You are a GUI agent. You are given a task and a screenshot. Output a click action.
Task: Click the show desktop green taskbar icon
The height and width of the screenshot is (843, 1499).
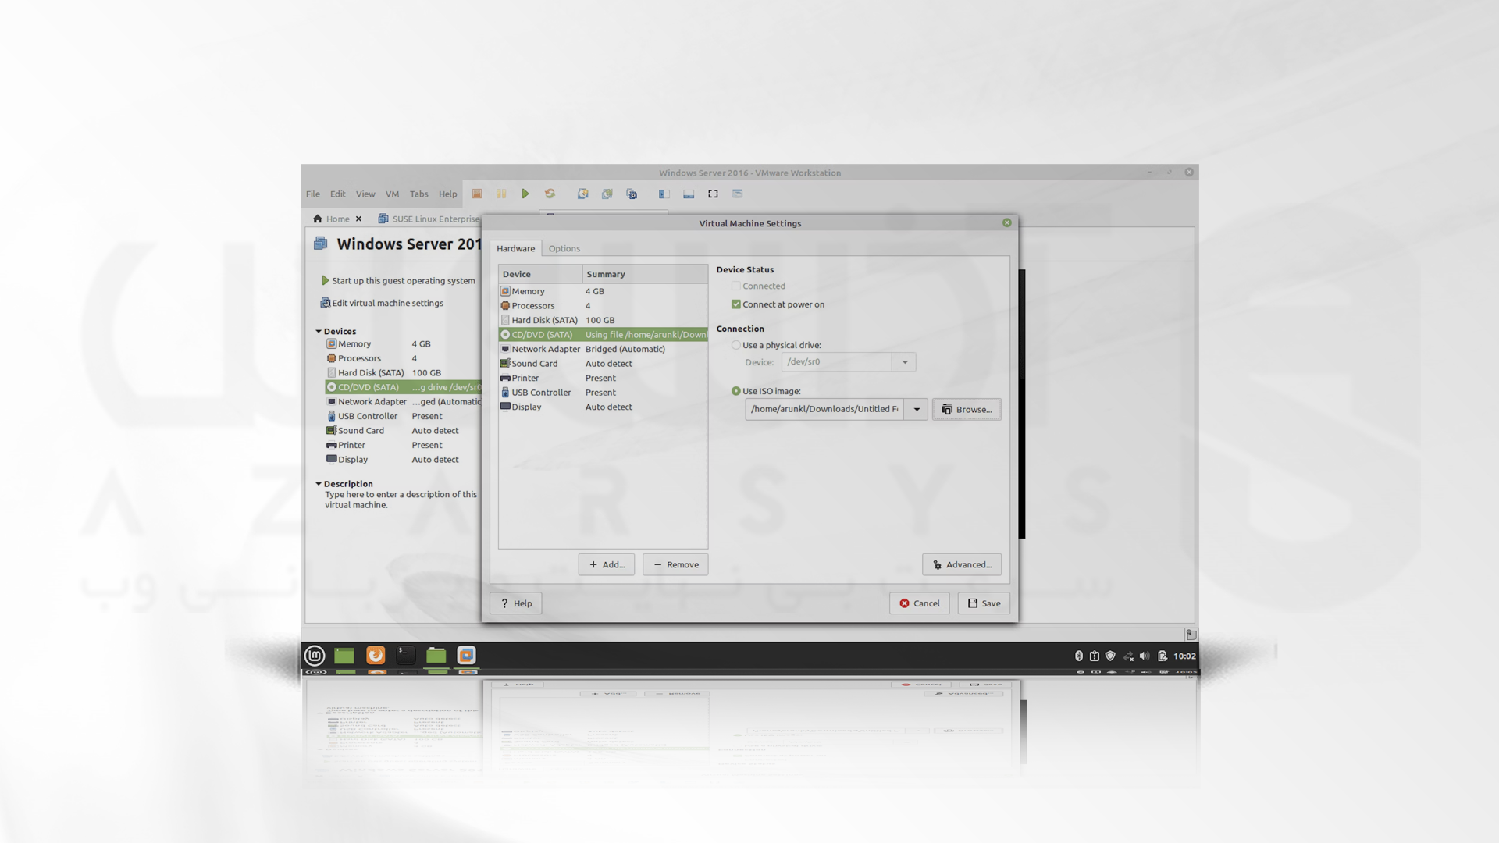coord(344,656)
